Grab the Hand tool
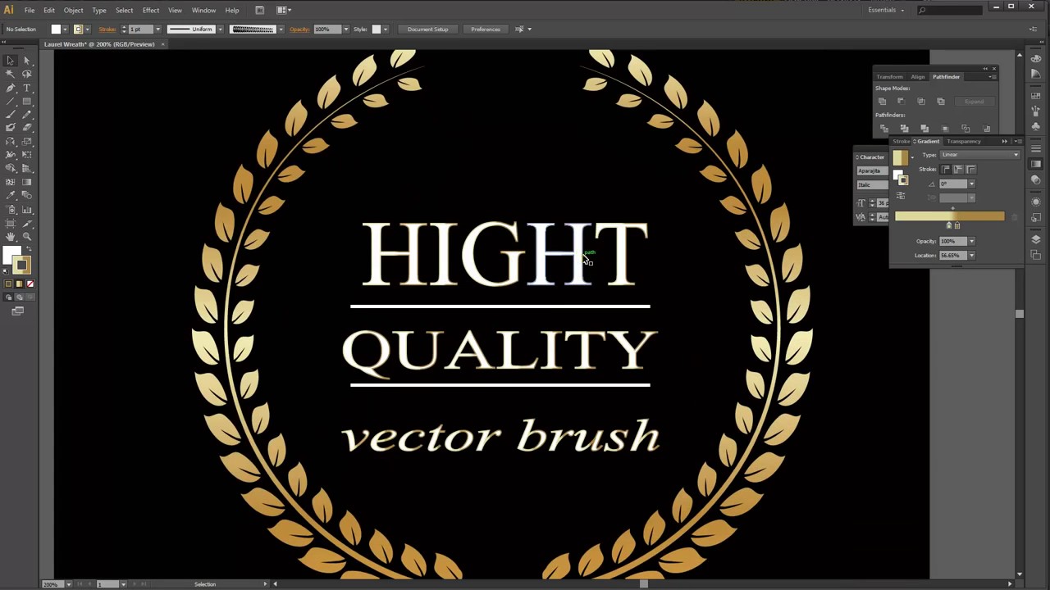Image resolution: width=1050 pixels, height=590 pixels. (11, 234)
